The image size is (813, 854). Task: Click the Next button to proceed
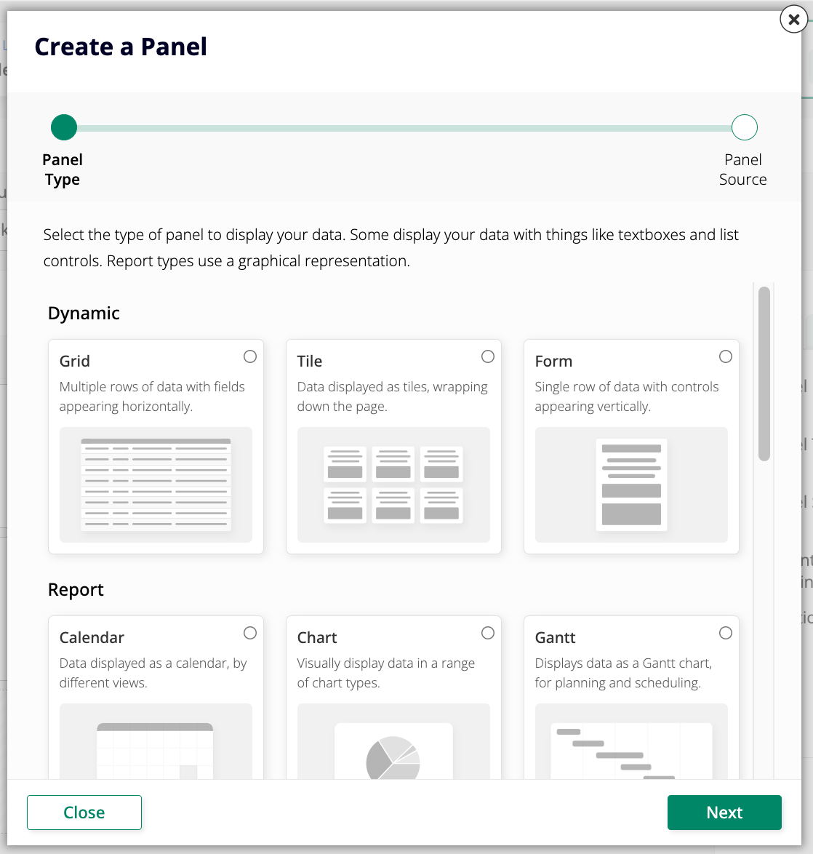[x=724, y=813]
